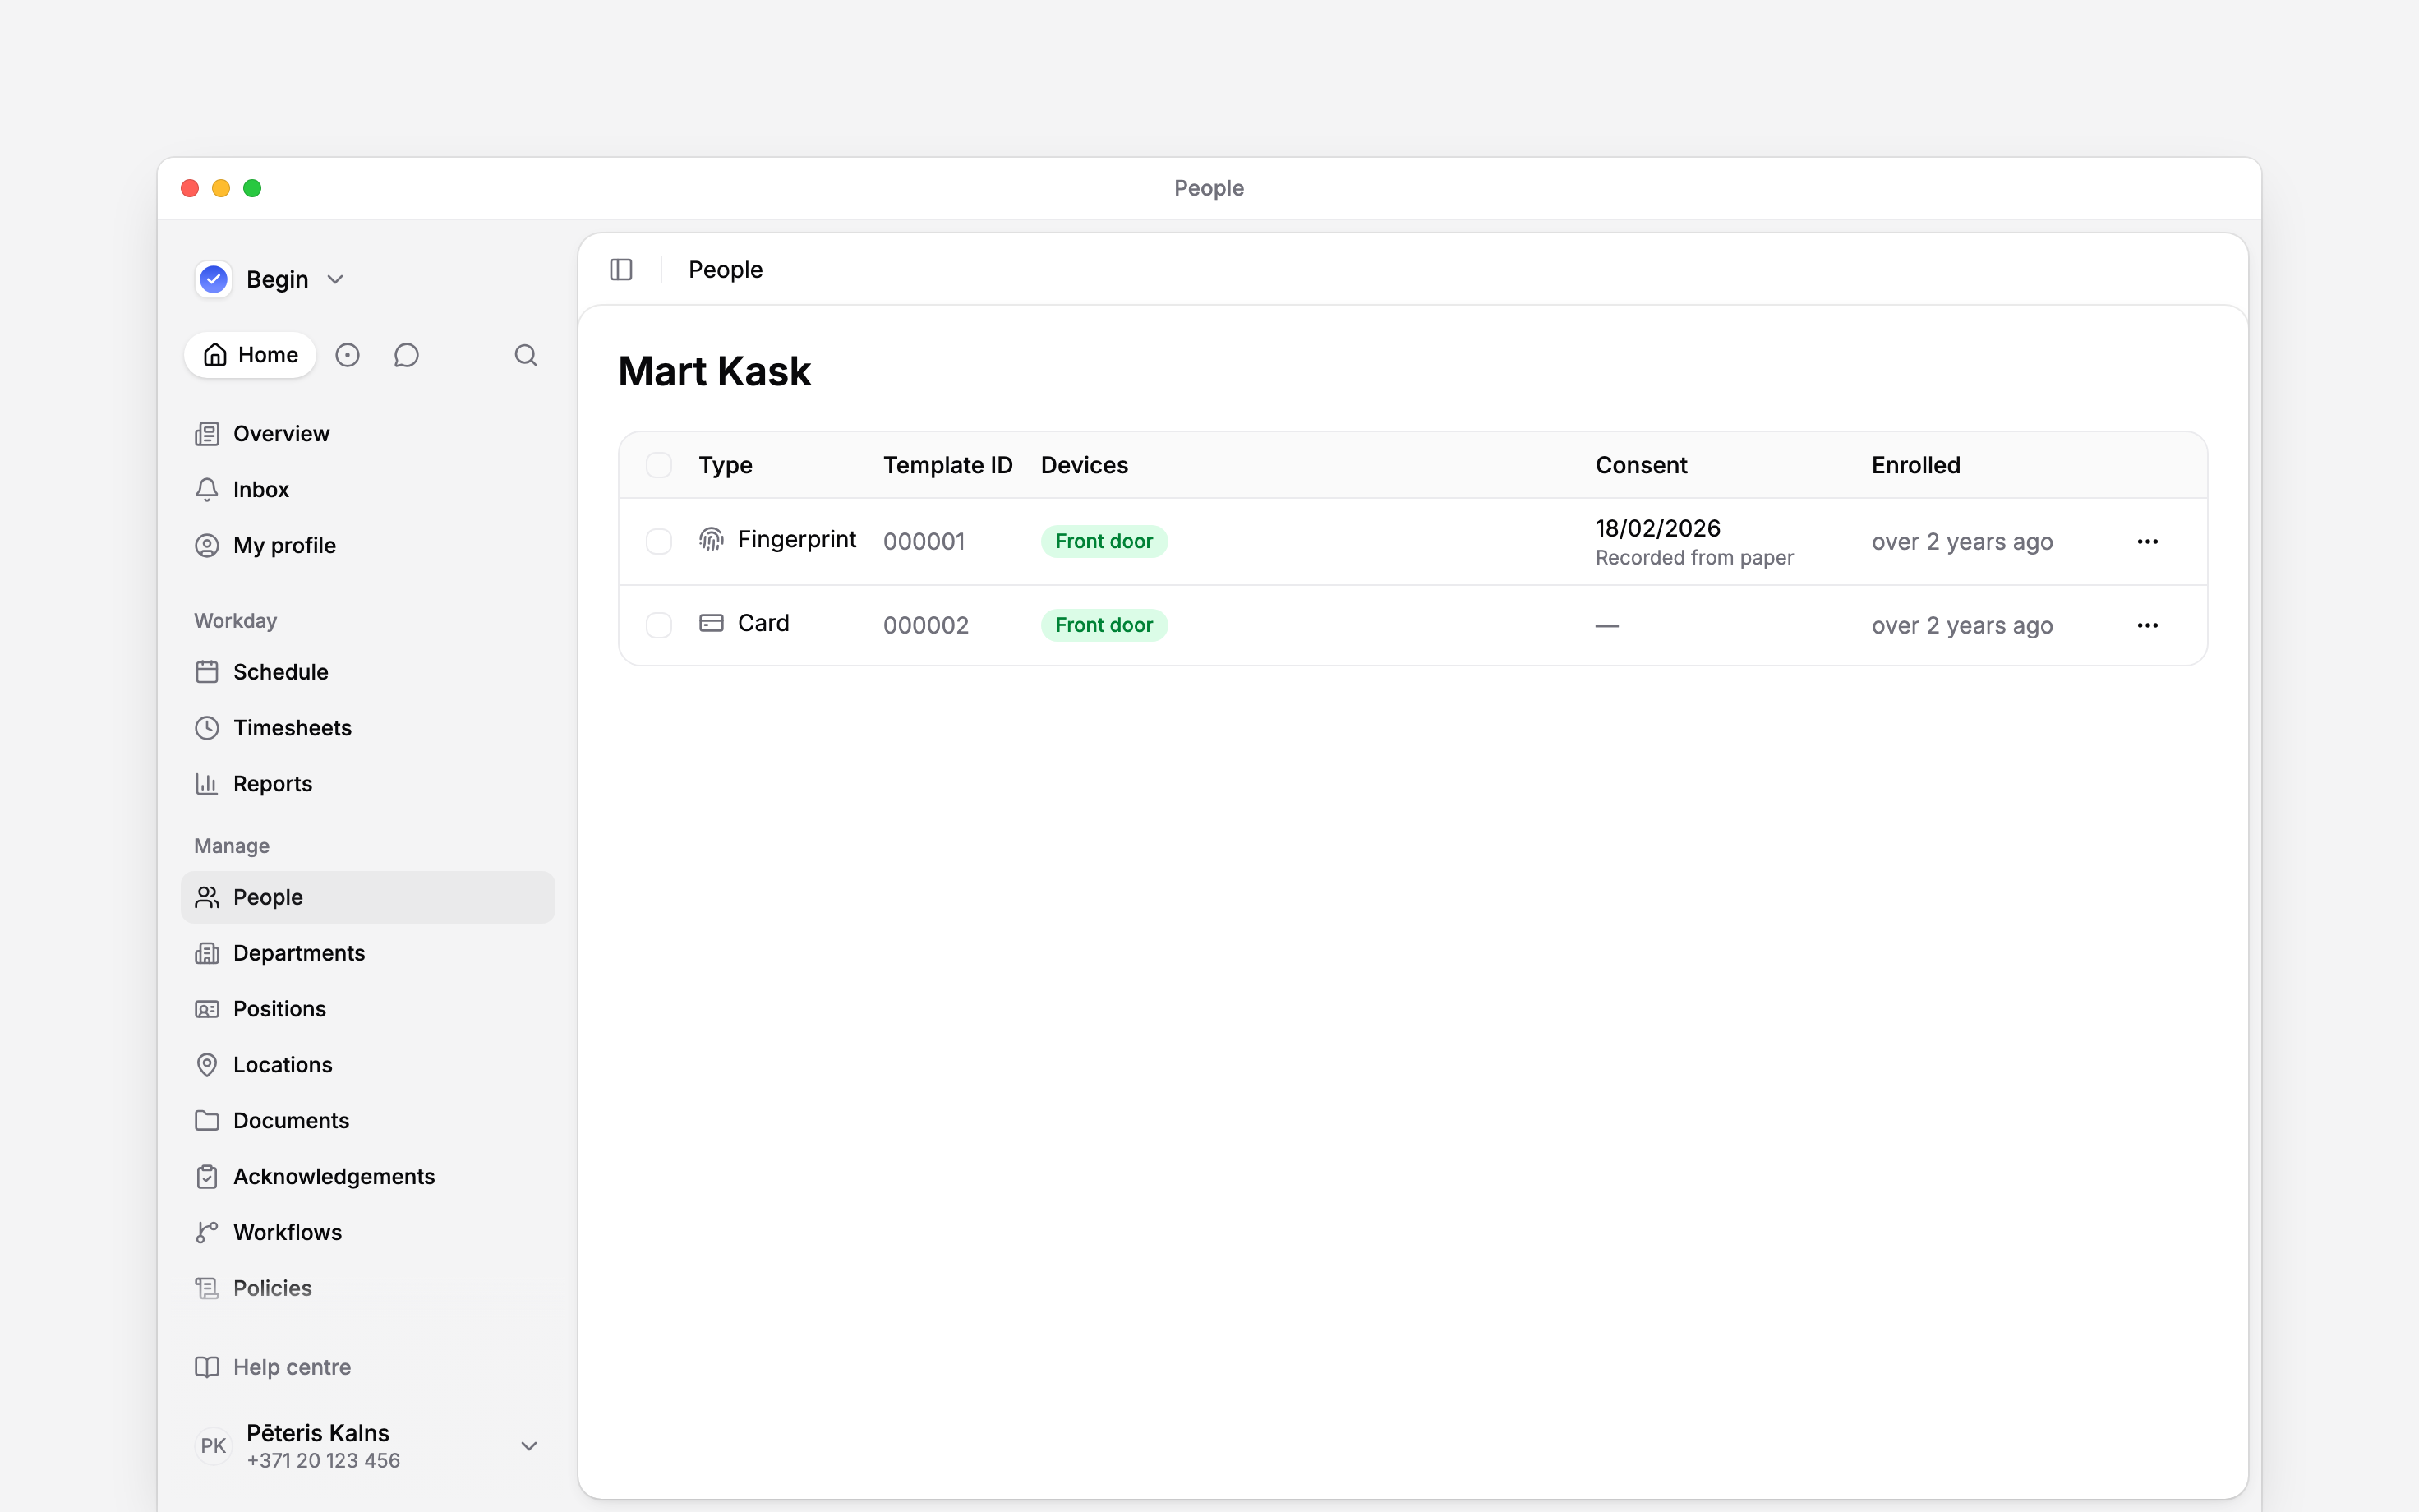
Task: Toggle the select-all header checkbox
Action: pos(659,465)
